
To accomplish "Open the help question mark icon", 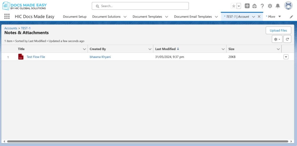I will click(x=262, y=6).
